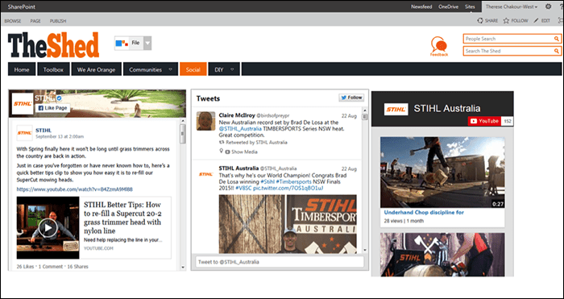Click the Underhand Chop video thumbnail
Viewport: 564px width, 299px height.
click(x=442, y=172)
